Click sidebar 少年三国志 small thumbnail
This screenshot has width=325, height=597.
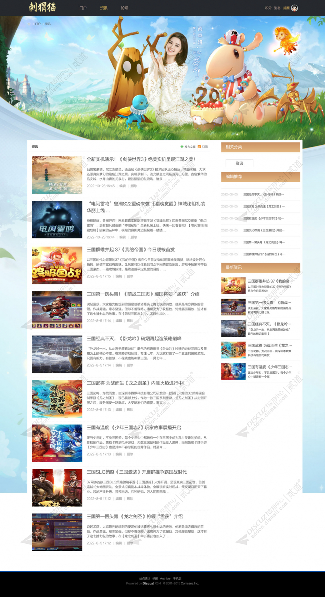coord(233,371)
